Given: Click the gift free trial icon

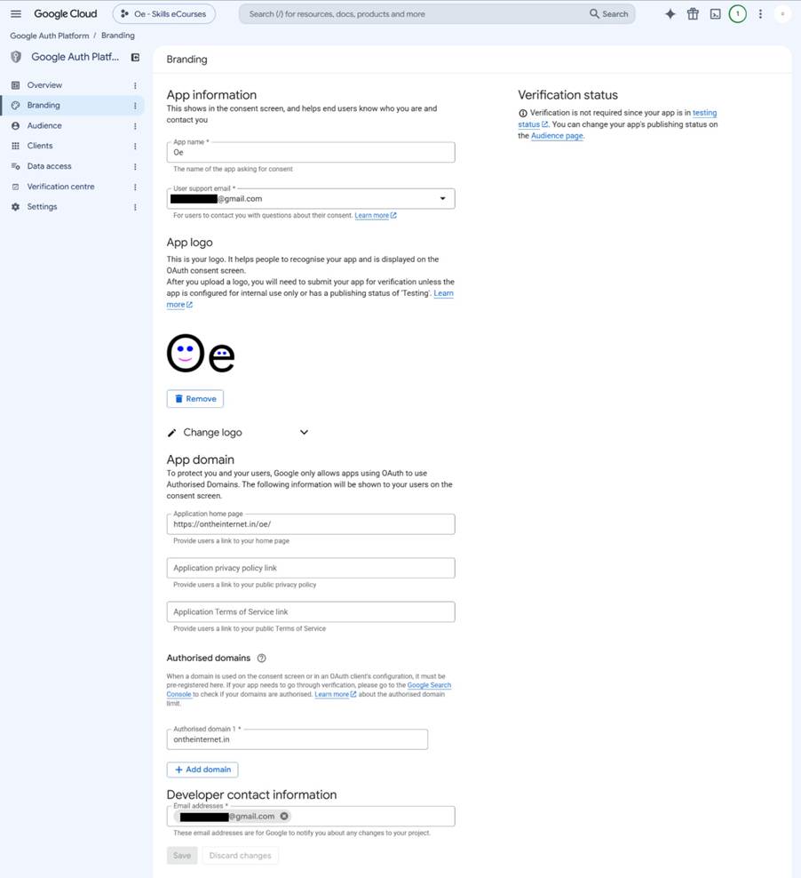Looking at the screenshot, I should click(x=693, y=14).
